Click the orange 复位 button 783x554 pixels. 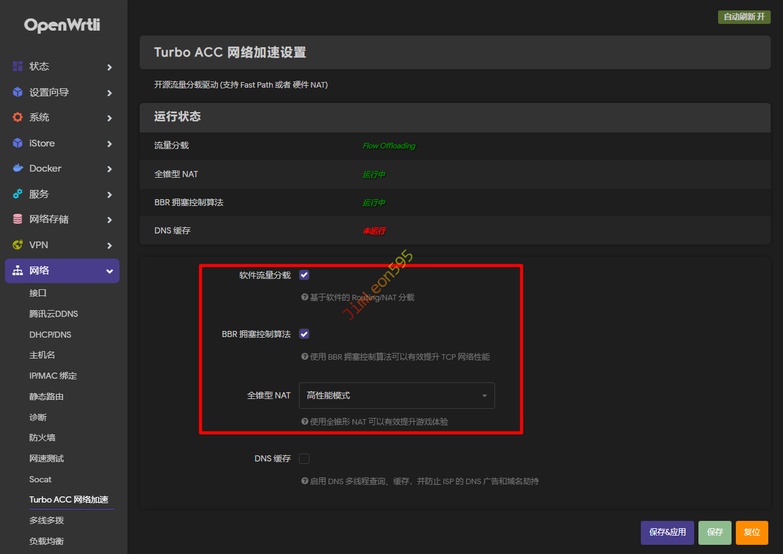[x=752, y=533]
